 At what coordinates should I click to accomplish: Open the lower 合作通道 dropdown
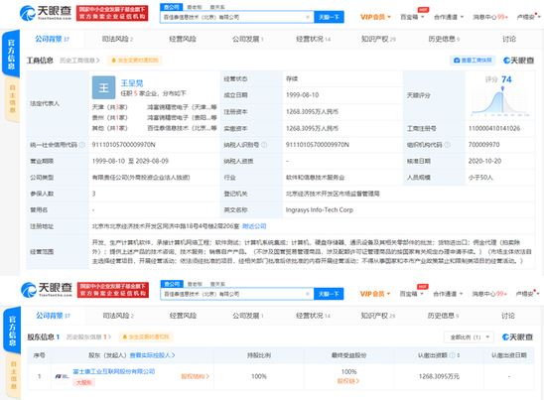click(449, 294)
